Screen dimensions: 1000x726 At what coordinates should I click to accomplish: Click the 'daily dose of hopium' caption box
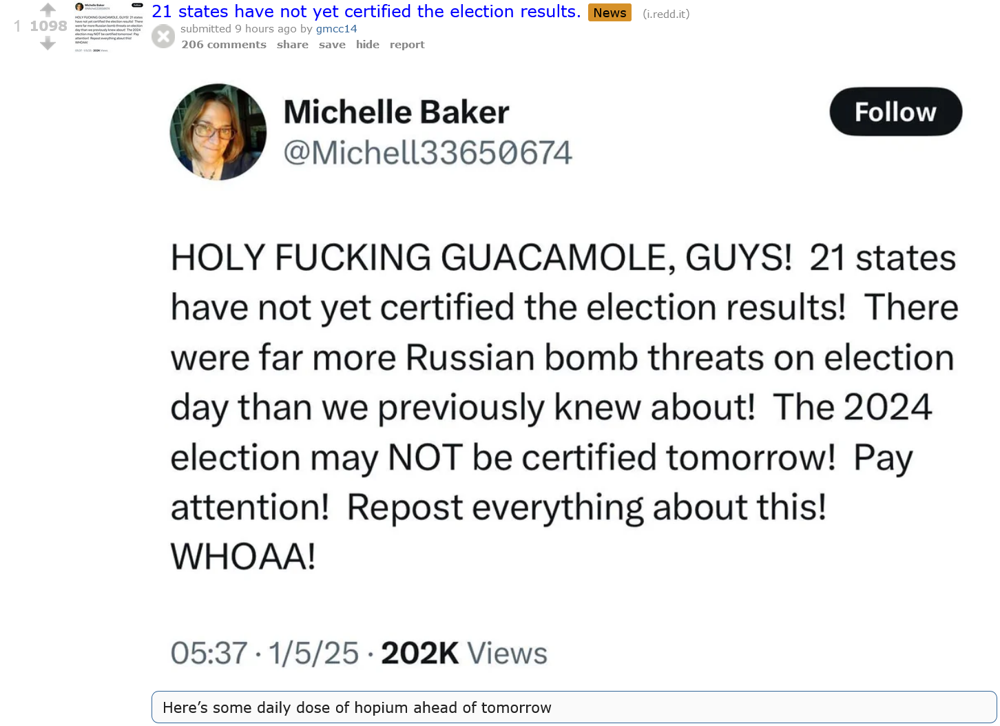pyautogui.click(x=574, y=707)
